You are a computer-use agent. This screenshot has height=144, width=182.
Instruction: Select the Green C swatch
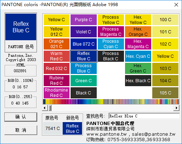(83, 81)
